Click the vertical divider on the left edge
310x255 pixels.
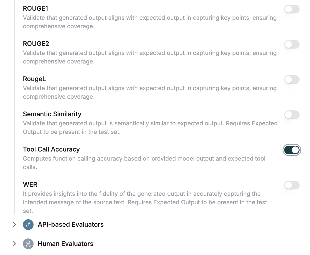(x=15, y=107)
